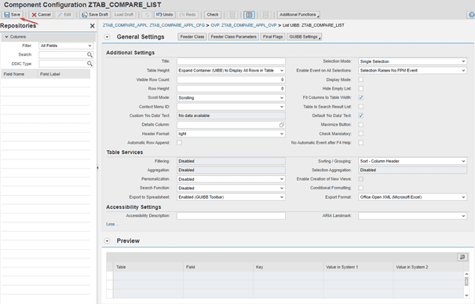Open the Selection Mode dropdown
The height and width of the screenshot is (304, 475).
tap(413, 61)
